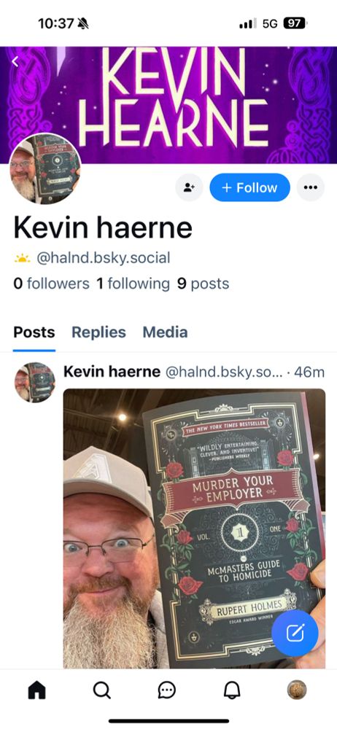The height and width of the screenshot is (729, 337).
Task: Open the large profile avatar photo
Action: tap(45, 168)
